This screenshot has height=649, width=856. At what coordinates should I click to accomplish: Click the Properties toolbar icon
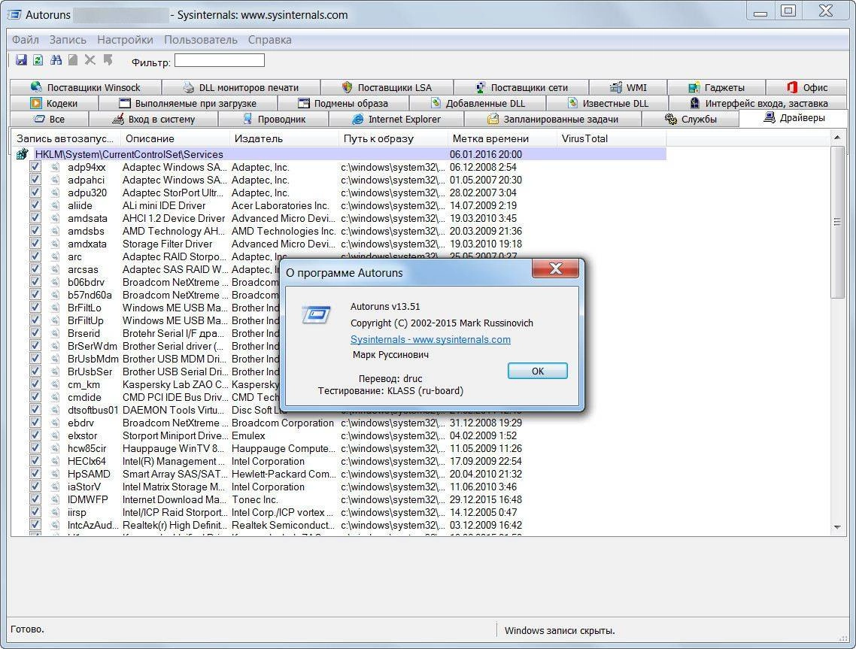point(73,60)
